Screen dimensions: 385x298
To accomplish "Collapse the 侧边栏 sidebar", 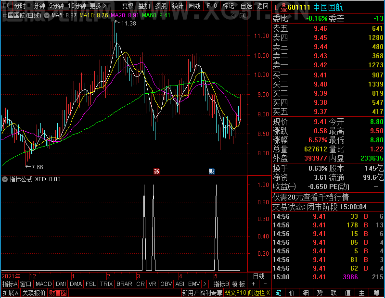I will (259, 293).
